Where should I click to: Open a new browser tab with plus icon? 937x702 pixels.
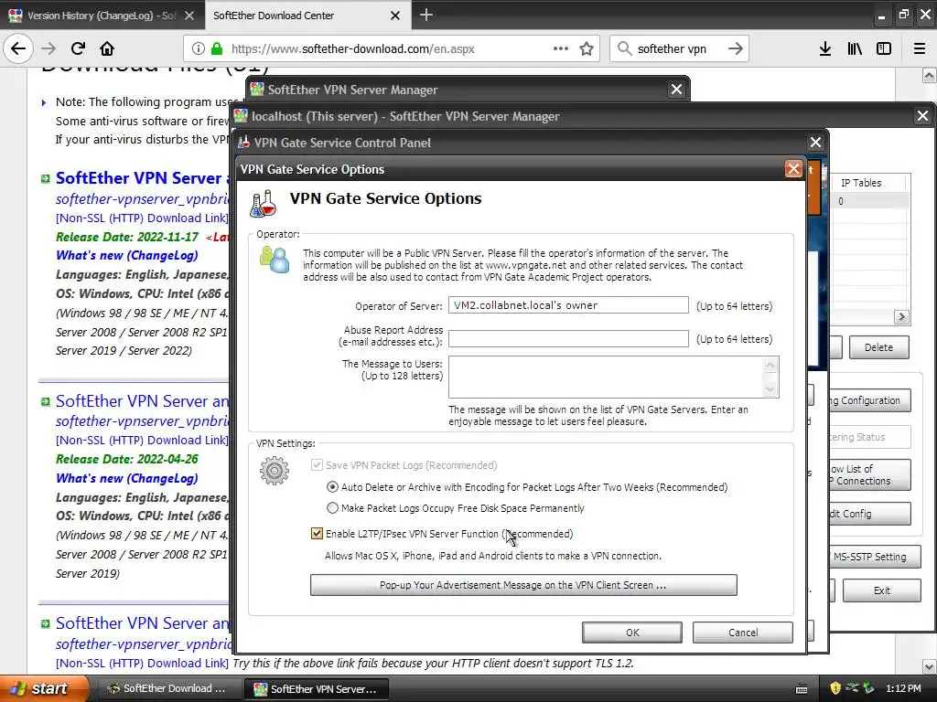point(426,15)
